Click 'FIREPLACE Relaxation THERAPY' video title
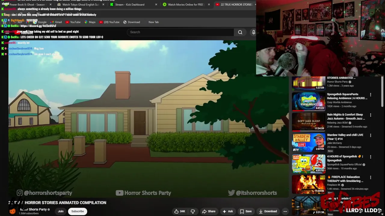385x216 pixels. 345,179
